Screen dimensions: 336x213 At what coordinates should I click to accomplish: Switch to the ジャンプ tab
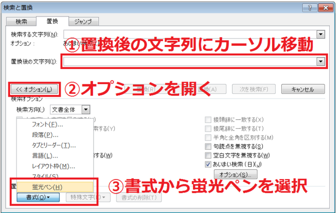[83, 21]
